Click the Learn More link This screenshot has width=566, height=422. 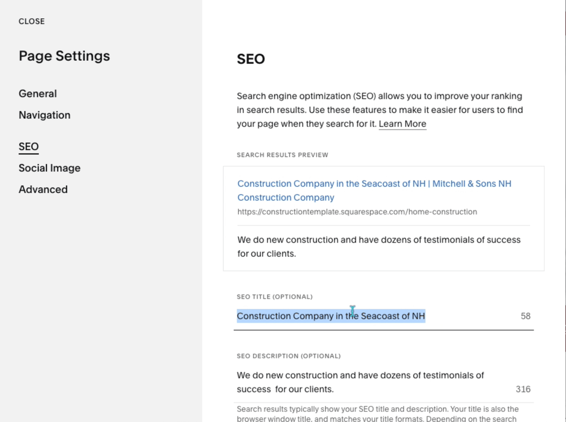click(x=402, y=124)
